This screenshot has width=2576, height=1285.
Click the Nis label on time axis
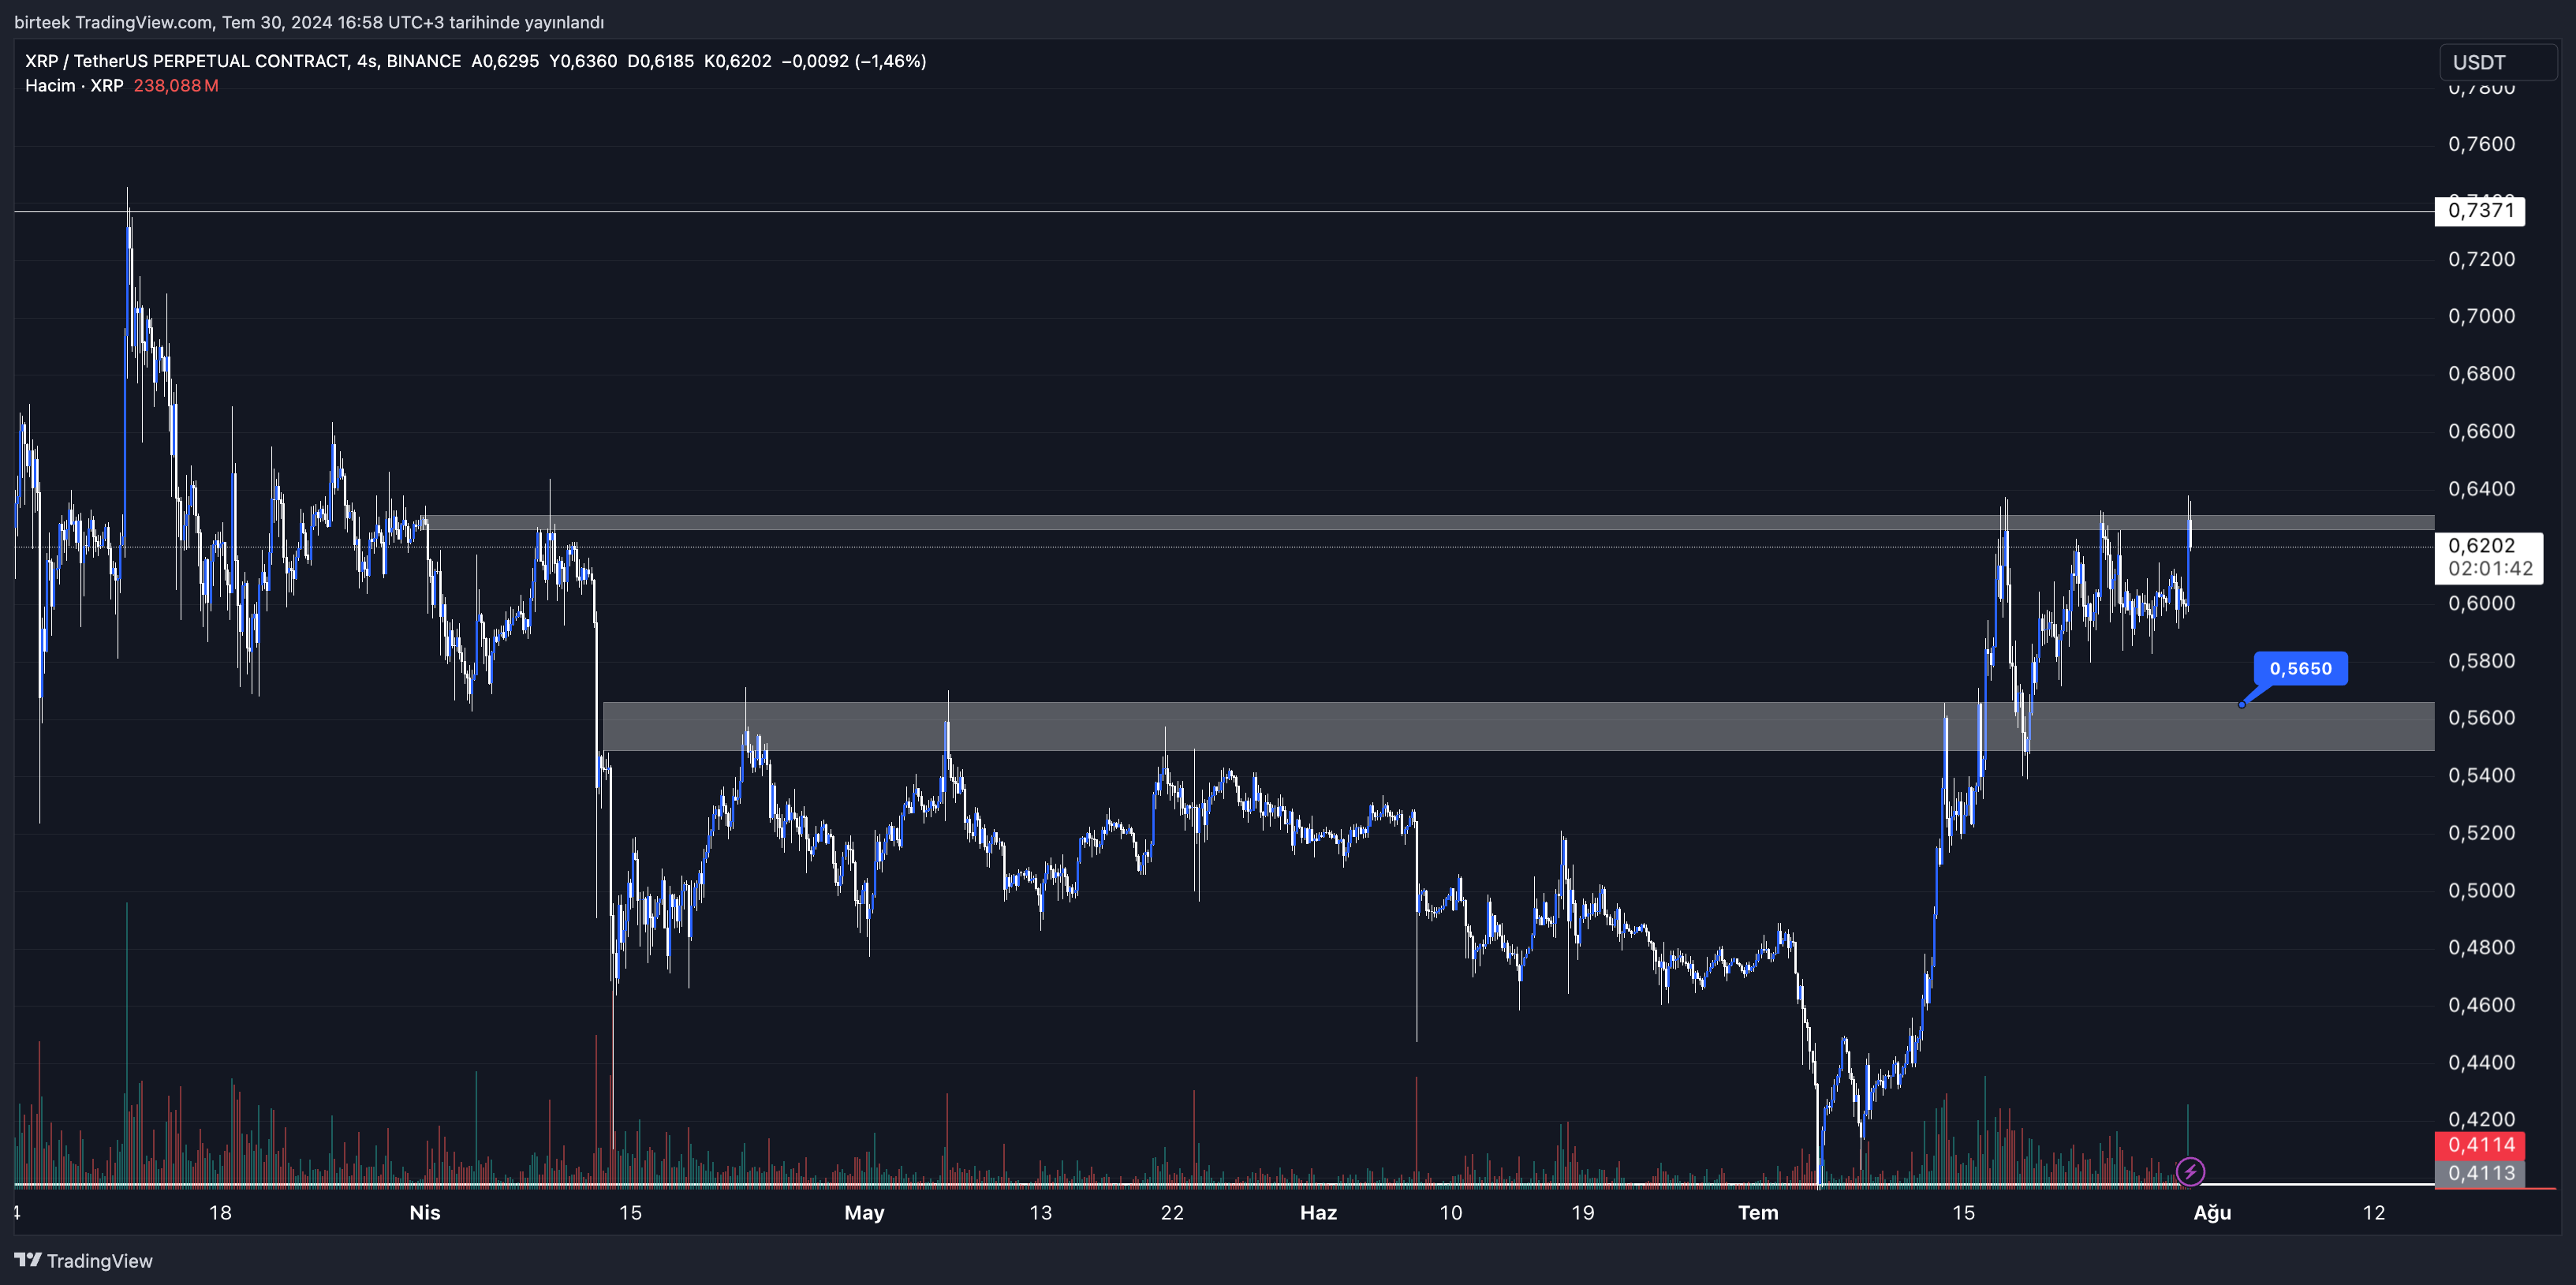(x=425, y=1212)
